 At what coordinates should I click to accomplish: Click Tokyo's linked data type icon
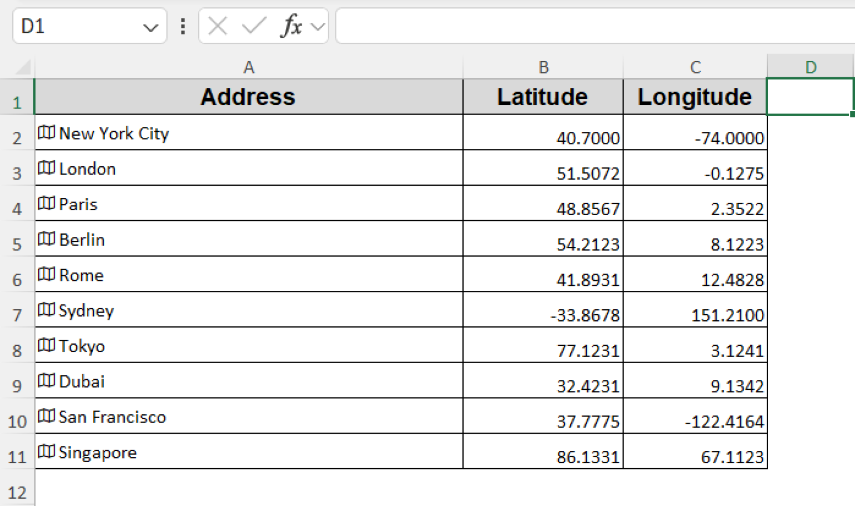tap(46, 345)
